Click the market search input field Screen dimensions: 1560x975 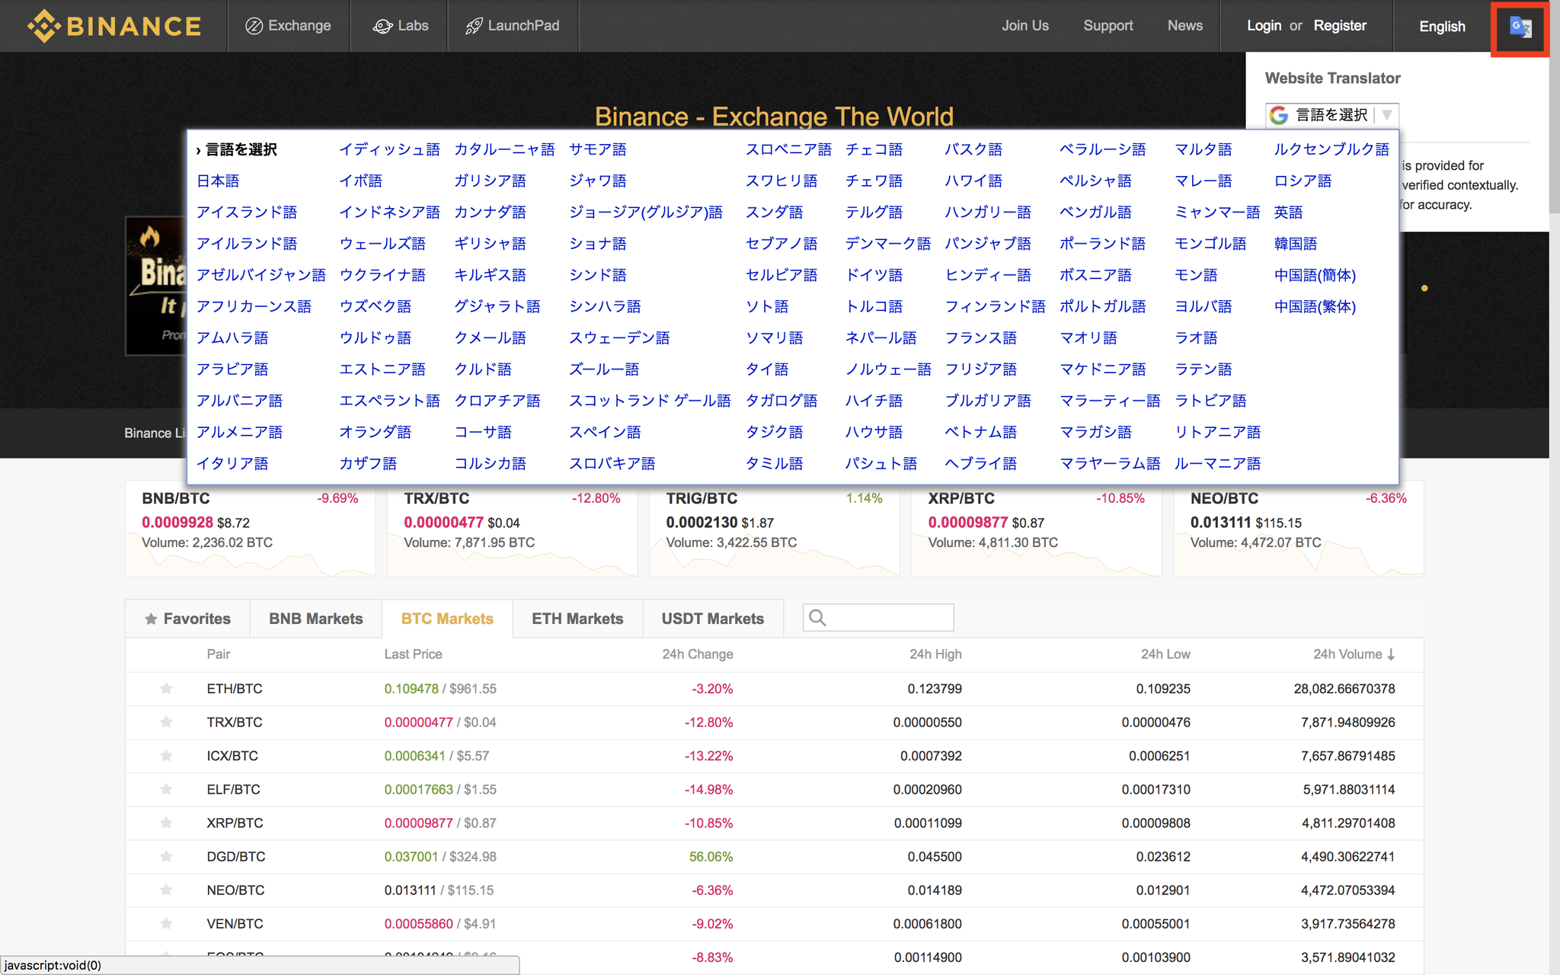[x=878, y=618]
